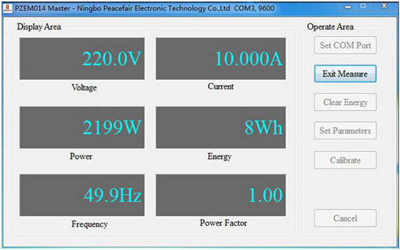Click the Clear Energy button
The width and height of the screenshot is (400, 250).
345,102
